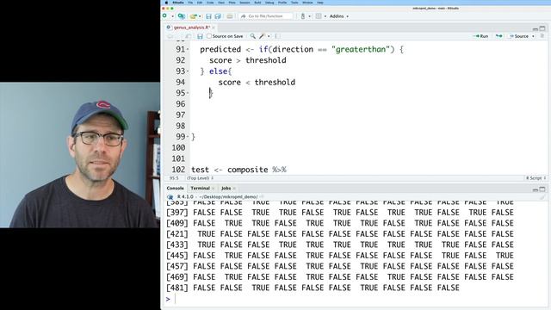This screenshot has height=310, width=551.
Task: Select the genus_analysis.R tab
Action: point(191,28)
